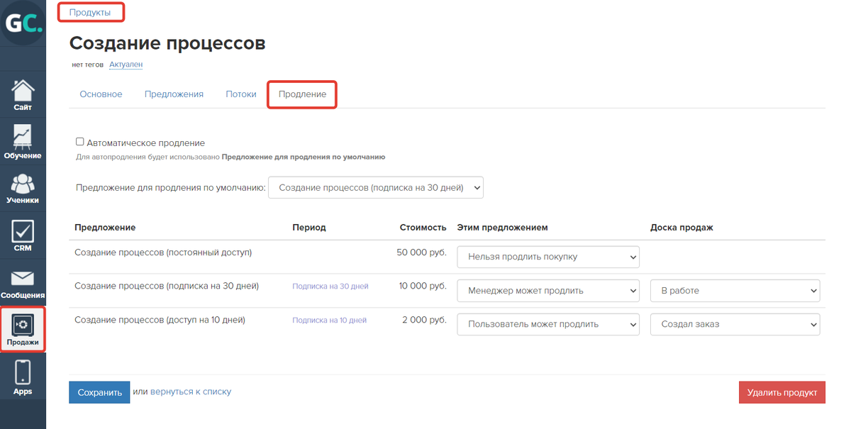Image resolution: width=851 pixels, height=429 pixels.
Task: Open the Нельзя продлить покупку dropdown
Action: click(548, 257)
